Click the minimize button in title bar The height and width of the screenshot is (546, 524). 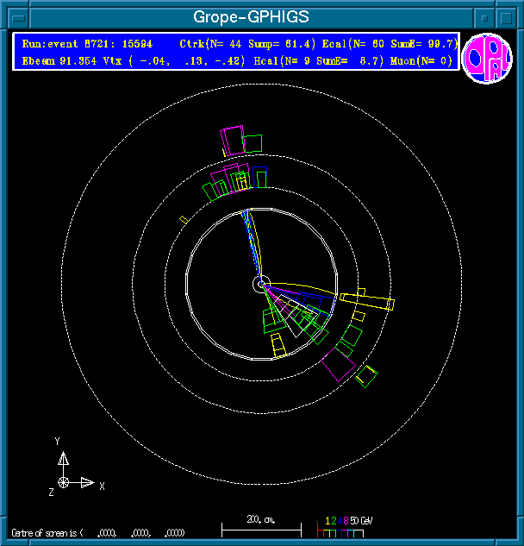pyautogui.click(x=486, y=17)
